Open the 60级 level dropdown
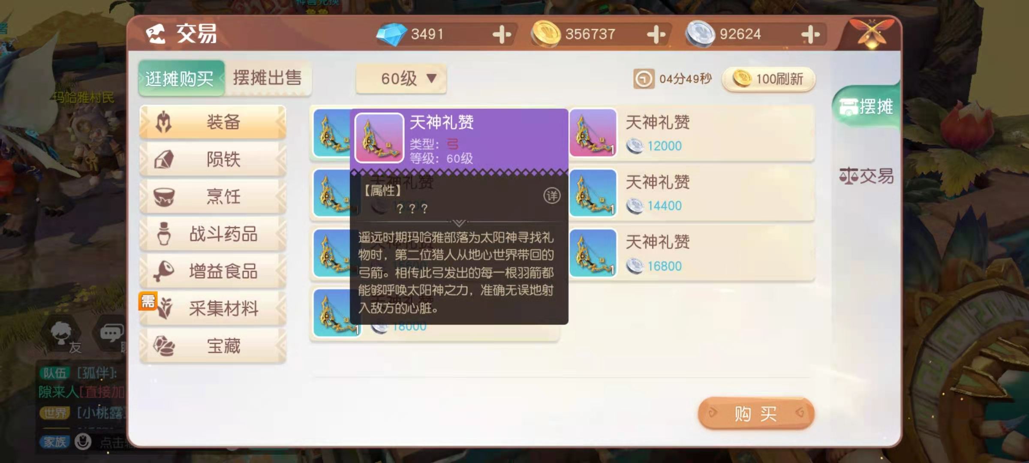The height and width of the screenshot is (463, 1029). [x=401, y=78]
